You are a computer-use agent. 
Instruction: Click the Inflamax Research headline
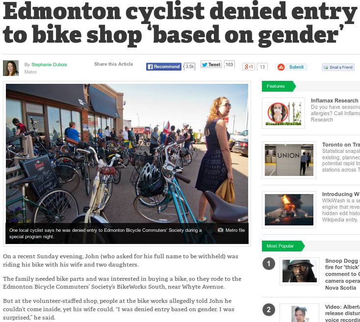335,100
